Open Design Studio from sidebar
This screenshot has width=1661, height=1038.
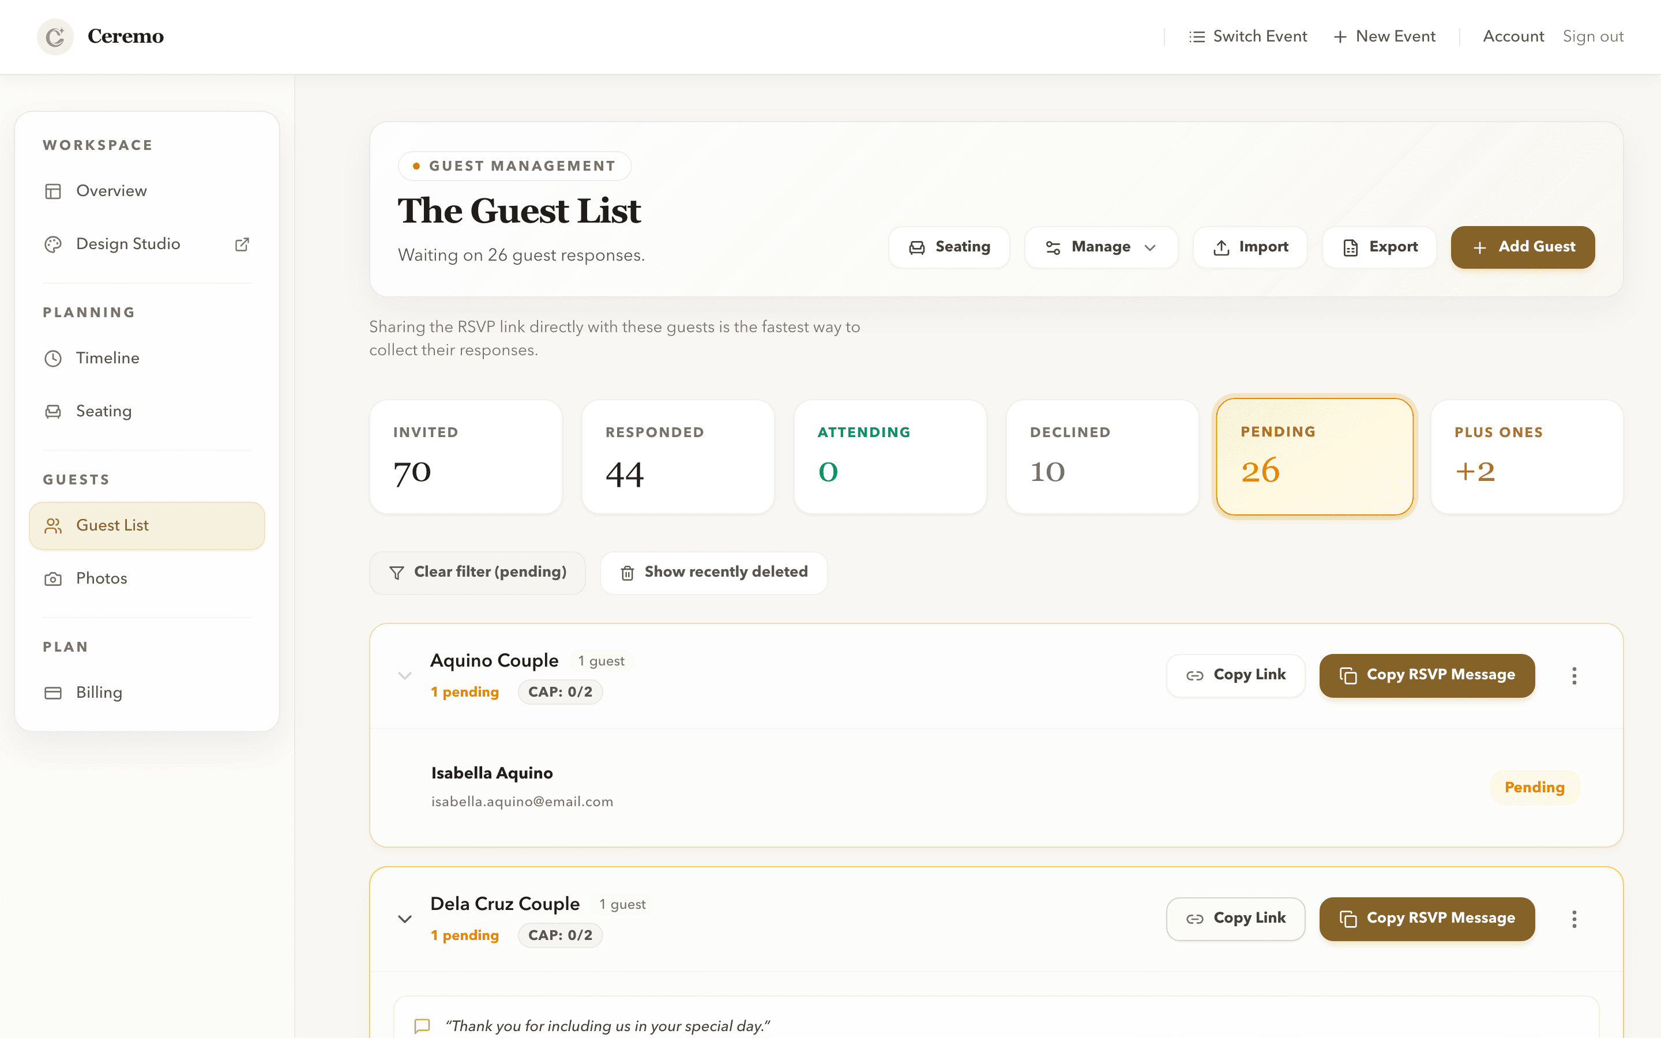pyautogui.click(x=147, y=245)
